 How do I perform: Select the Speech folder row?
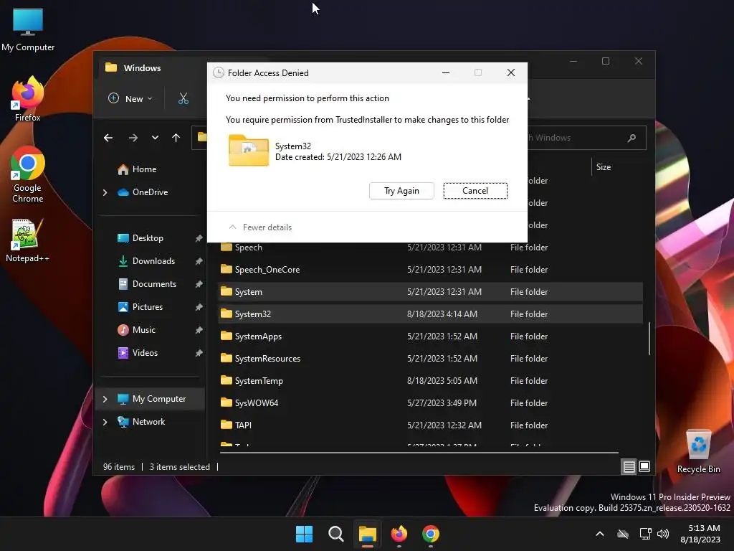tap(430, 248)
